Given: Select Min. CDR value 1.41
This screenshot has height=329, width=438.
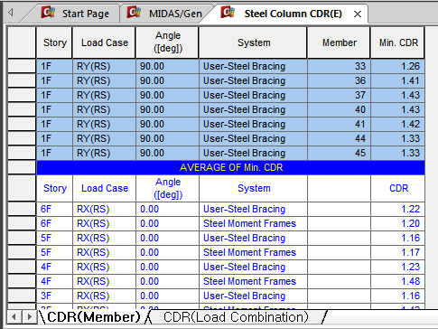Looking at the screenshot, I should (398, 80).
